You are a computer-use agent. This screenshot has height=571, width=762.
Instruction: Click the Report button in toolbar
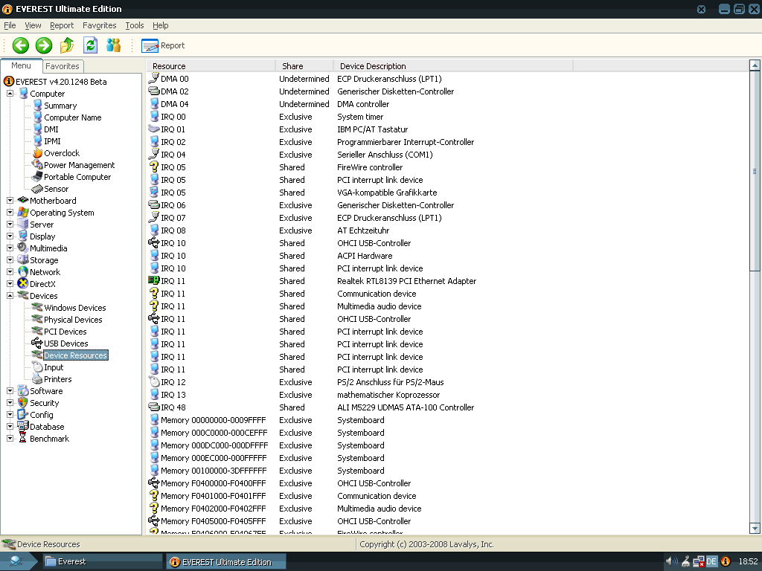(x=163, y=45)
